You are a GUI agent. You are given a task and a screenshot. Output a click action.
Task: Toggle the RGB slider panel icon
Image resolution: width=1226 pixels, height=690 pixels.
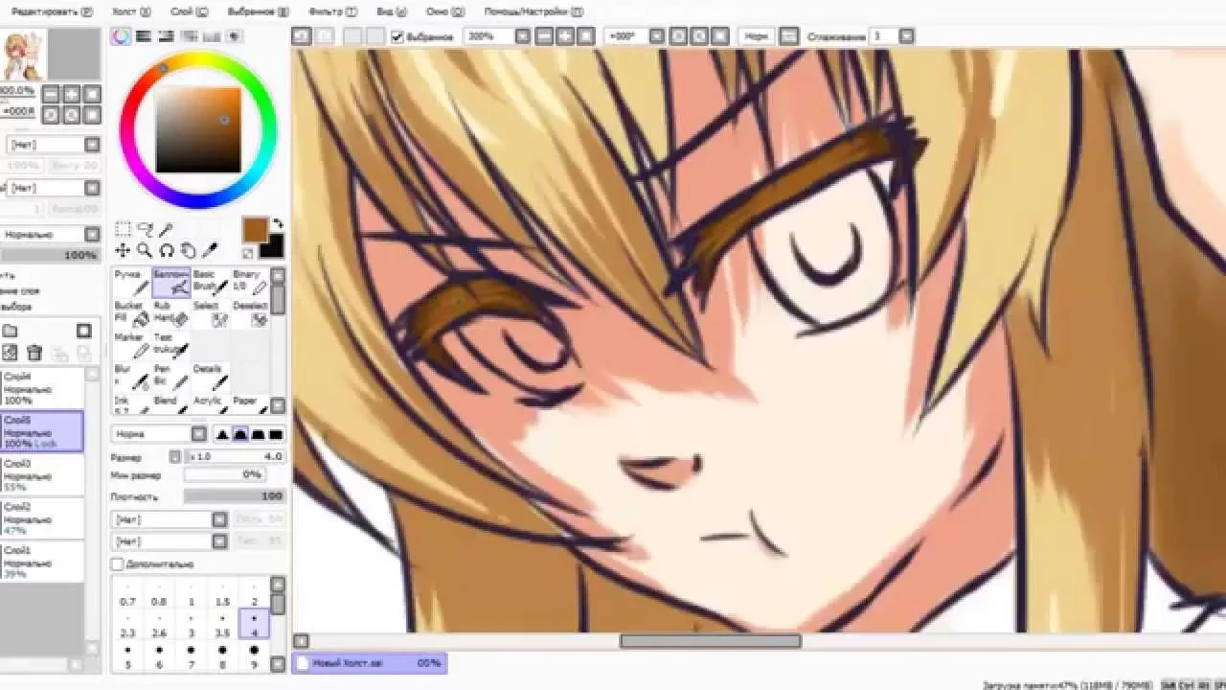(144, 36)
